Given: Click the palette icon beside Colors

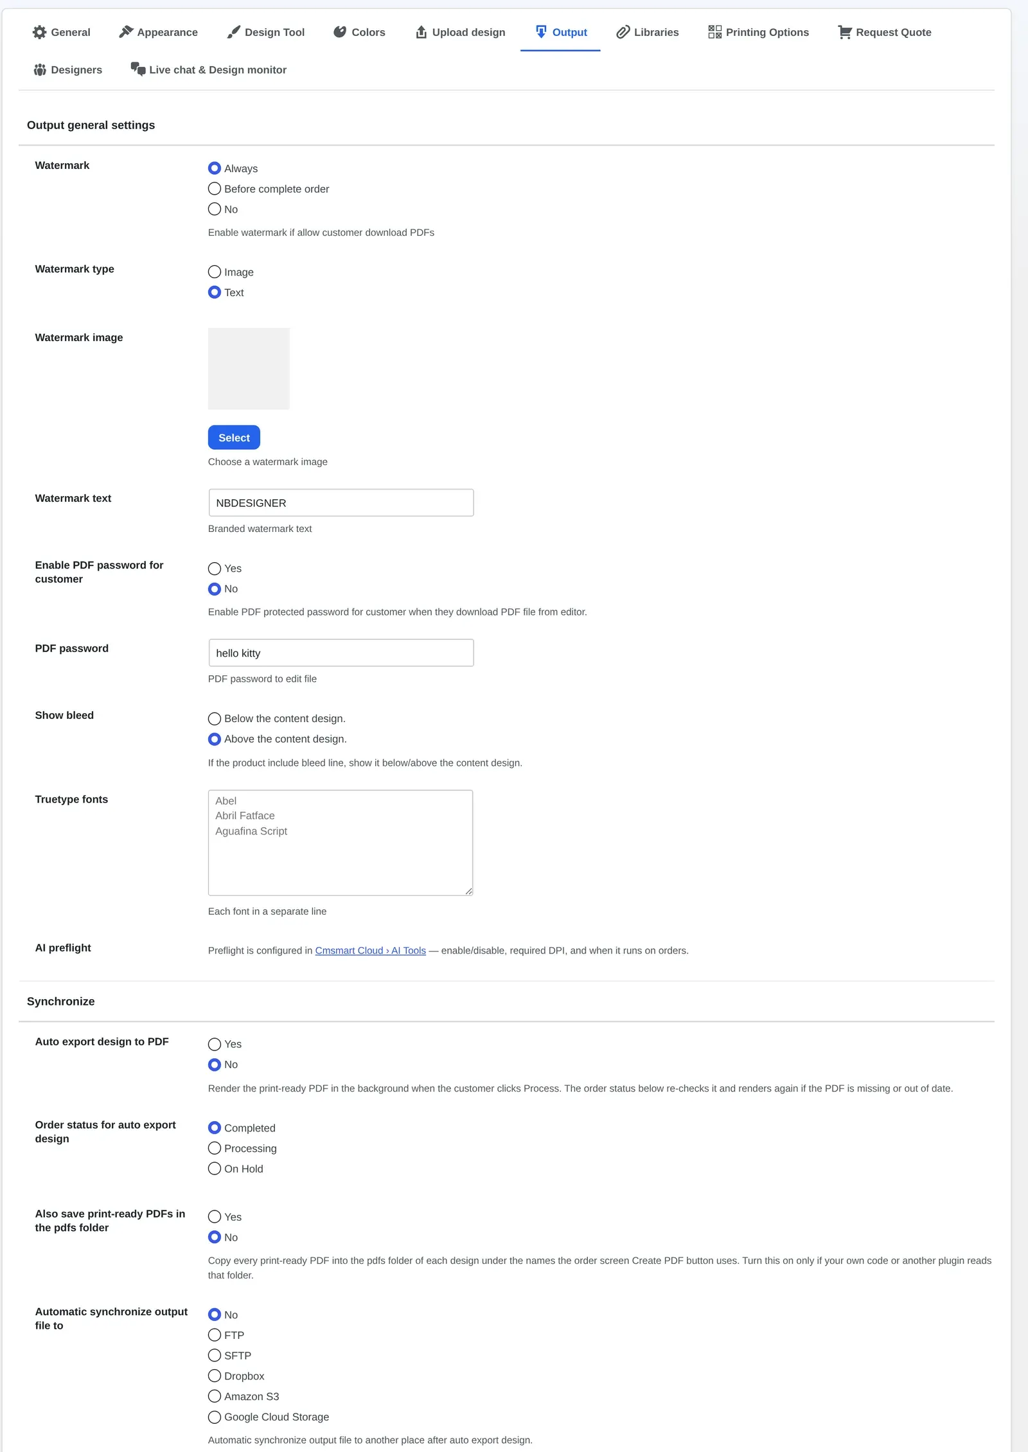Looking at the screenshot, I should [341, 32].
